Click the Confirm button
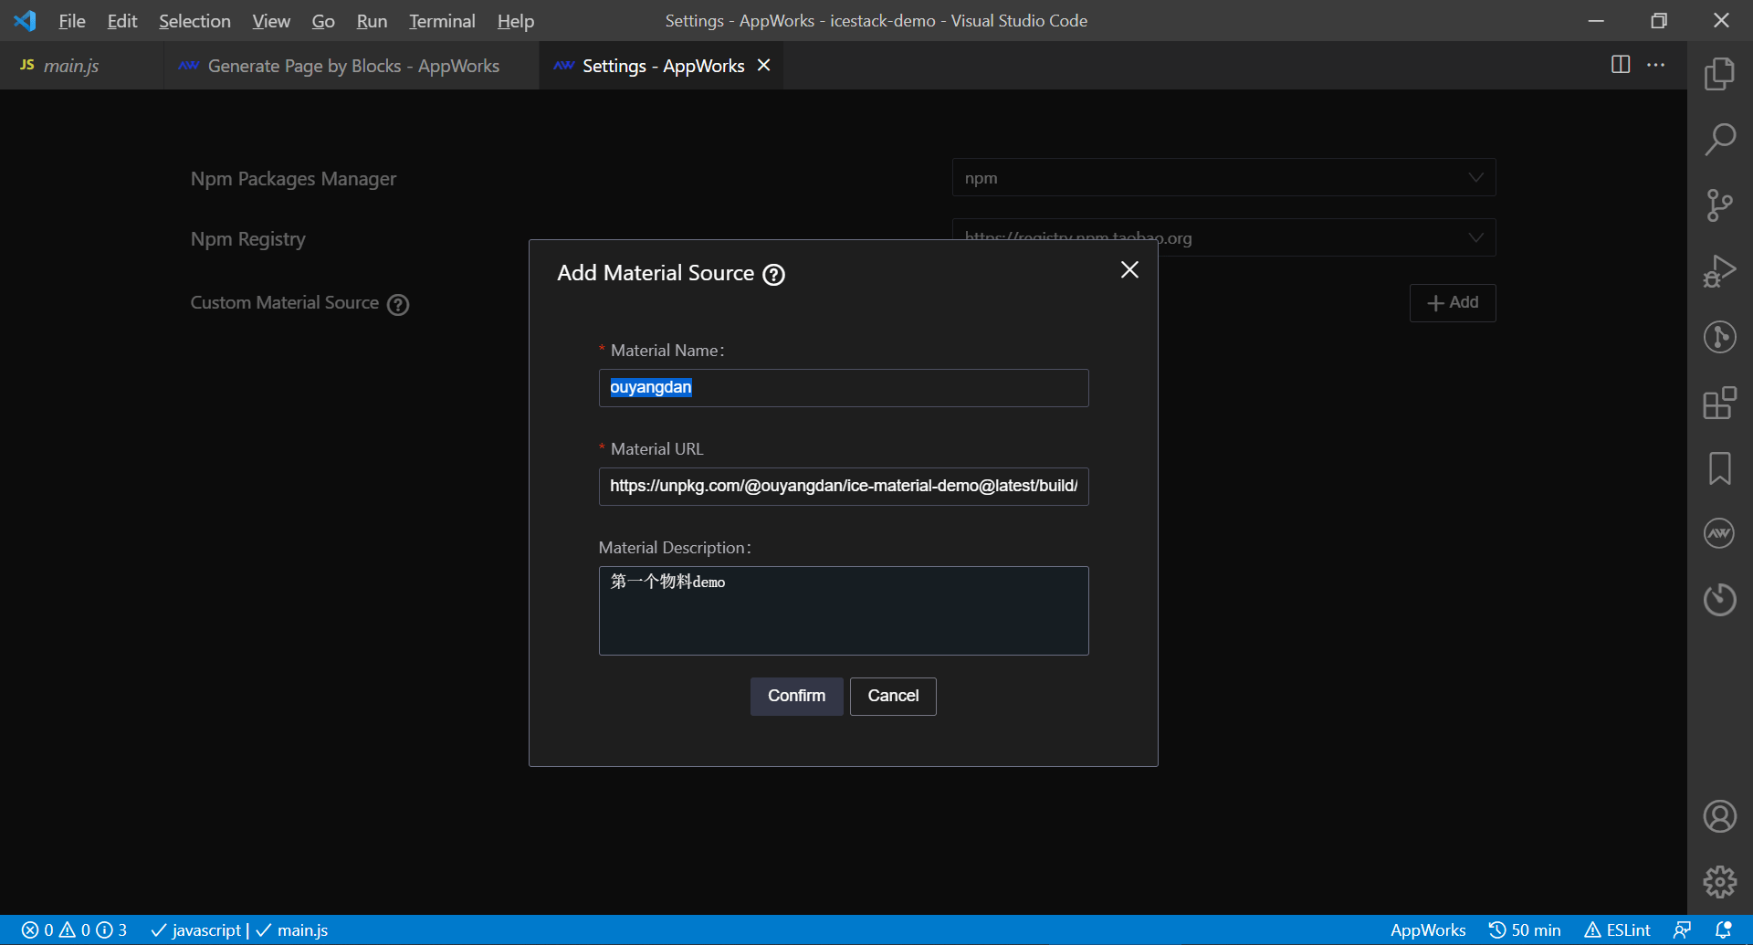This screenshot has height=945, width=1753. point(796,696)
